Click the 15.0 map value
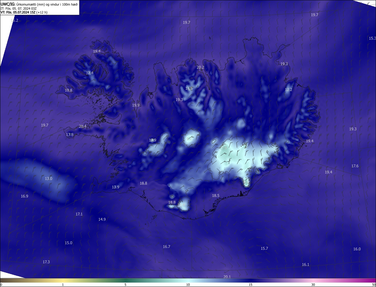 68,243
